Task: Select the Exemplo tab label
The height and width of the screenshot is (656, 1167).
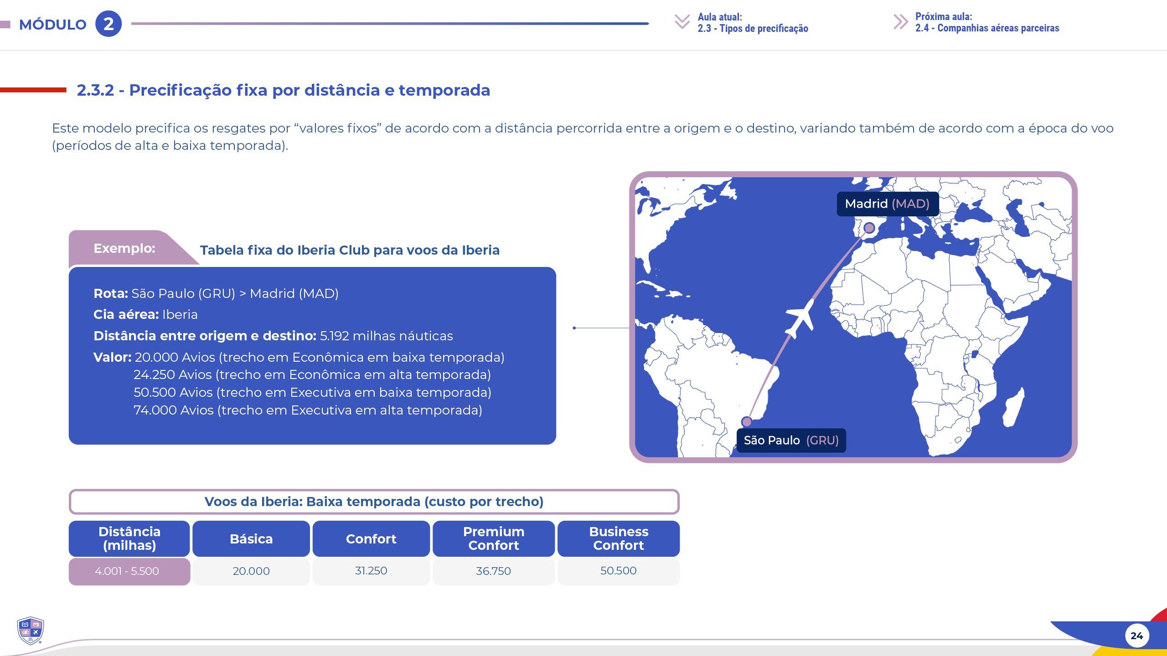Action: click(124, 248)
